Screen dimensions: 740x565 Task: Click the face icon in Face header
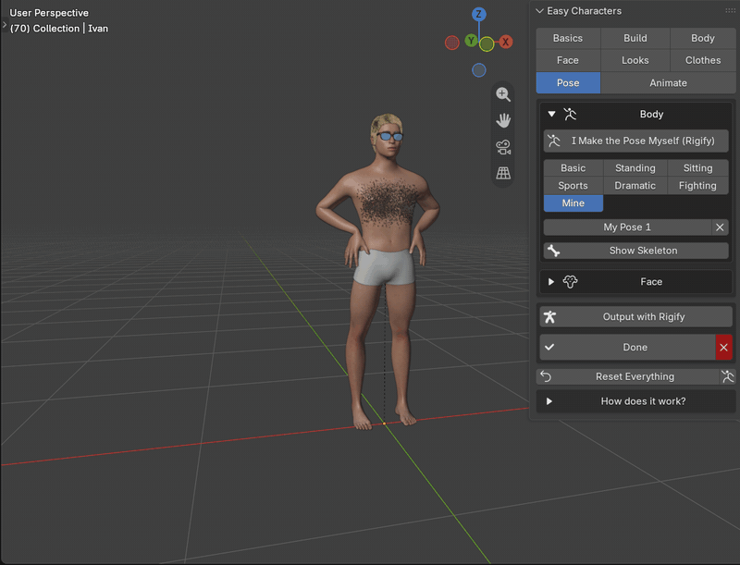(x=570, y=281)
